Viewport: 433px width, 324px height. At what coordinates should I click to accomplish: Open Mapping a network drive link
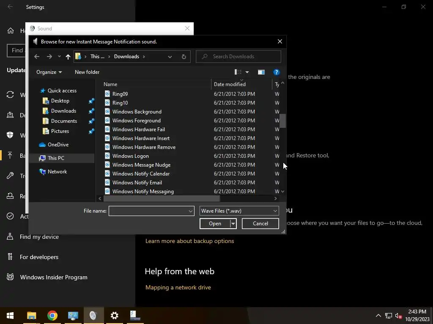click(178, 287)
